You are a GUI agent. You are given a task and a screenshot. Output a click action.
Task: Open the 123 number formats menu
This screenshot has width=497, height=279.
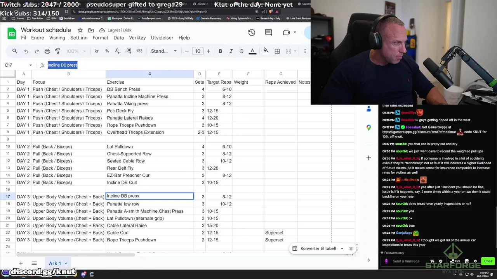(139, 51)
